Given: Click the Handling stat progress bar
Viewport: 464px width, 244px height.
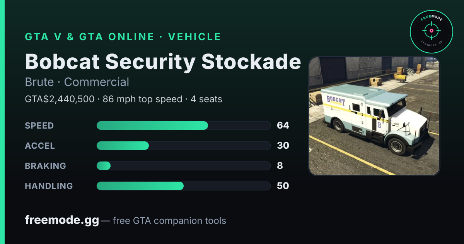Looking at the screenshot, I should (x=183, y=186).
